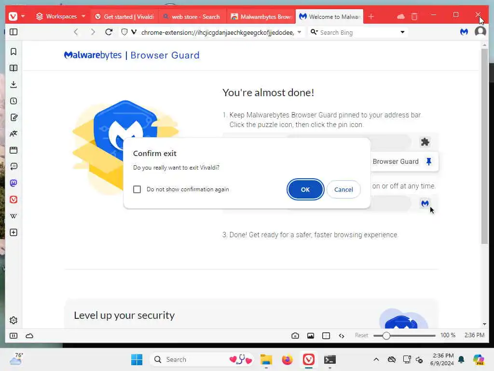Go forward to next page
The image size is (494, 371).
[93, 32]
